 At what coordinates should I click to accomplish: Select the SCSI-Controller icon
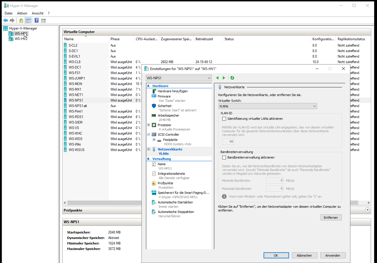(x=154, y=135)
